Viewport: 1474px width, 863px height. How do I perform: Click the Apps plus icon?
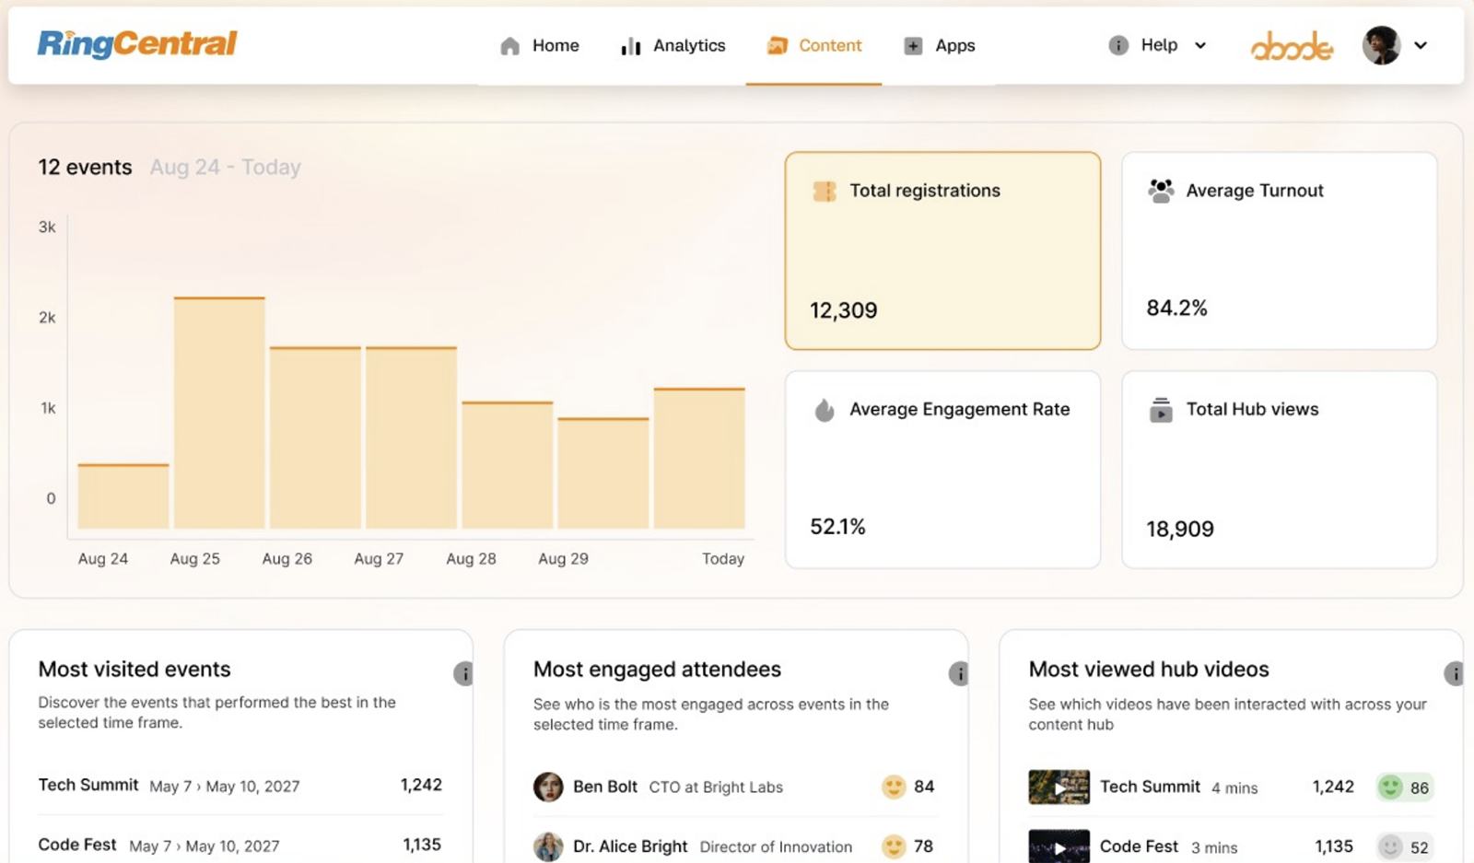click(x=913, y=46)
